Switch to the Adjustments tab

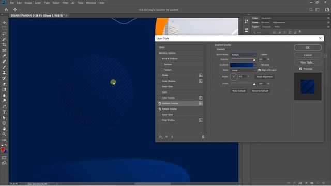279,22
